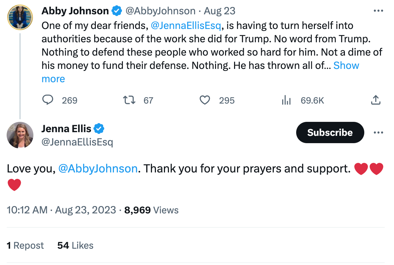This screenshot has width=394, height=265.
Task: Open the more options menu on Jenna's tweet
Action: (378, 132)
